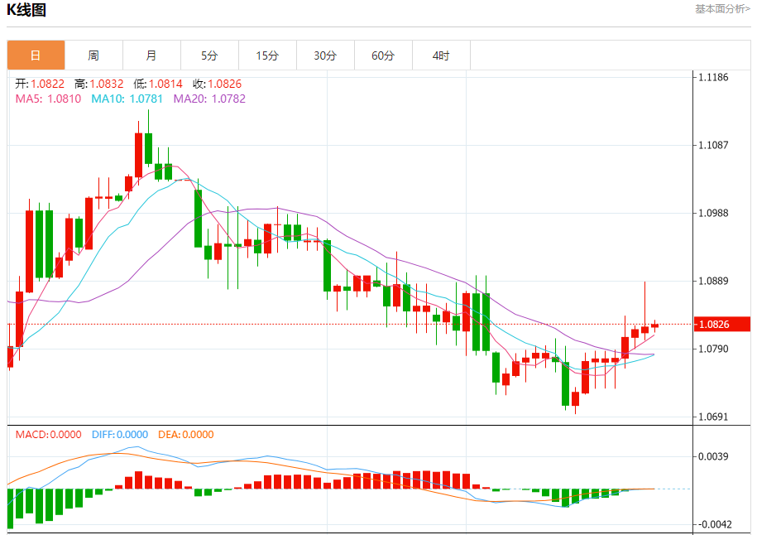
Task: Click the 低:1.0814 low value
Action: coord(158,84)
